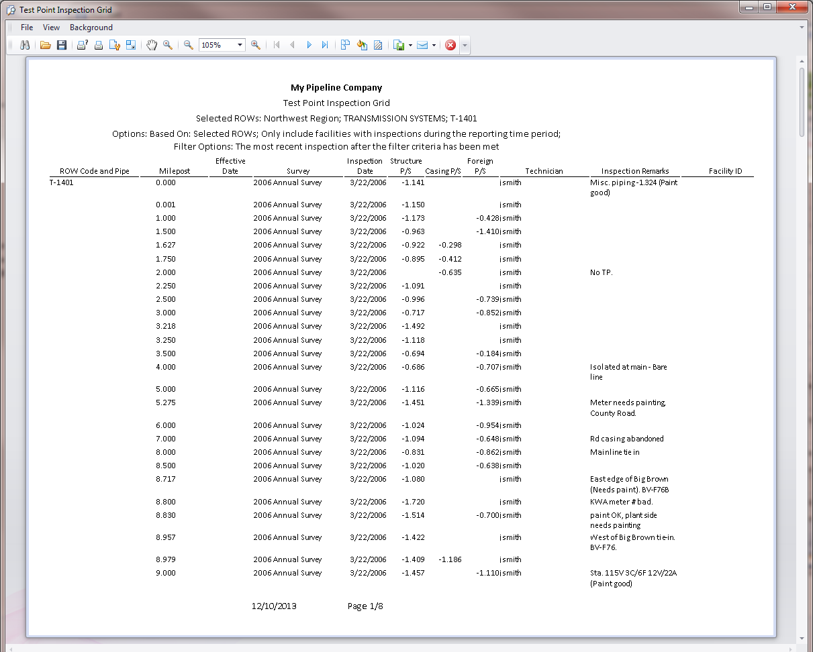This screenshot has height=652, width=813.
Task: Click the 'Facility ID' column header
Action: click(x=726, y=171)
